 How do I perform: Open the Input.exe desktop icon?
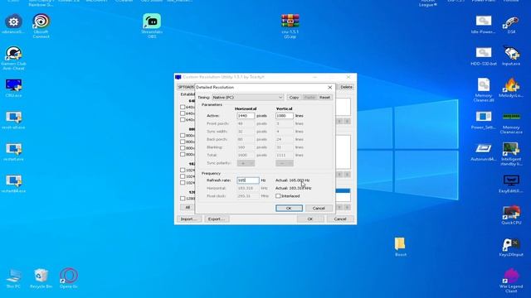[x=511, y=53]
